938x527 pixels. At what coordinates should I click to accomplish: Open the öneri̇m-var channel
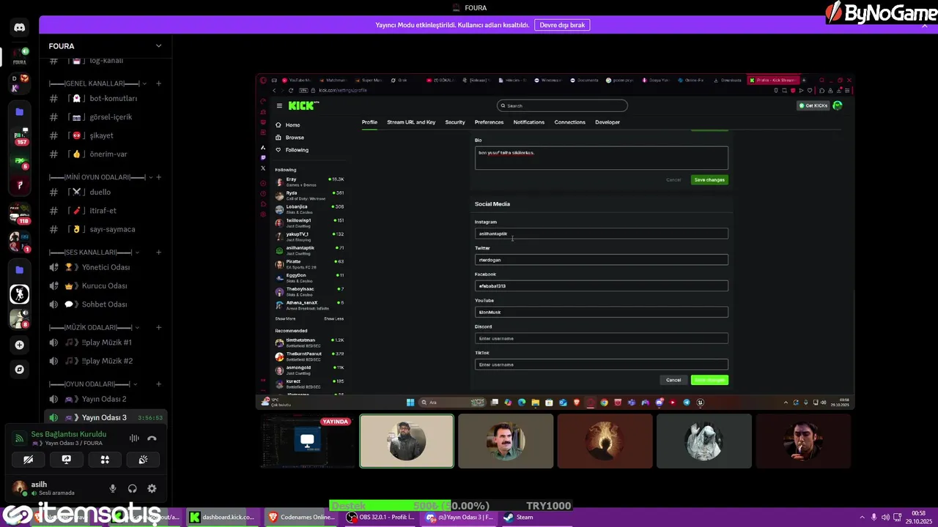[106, 154]
